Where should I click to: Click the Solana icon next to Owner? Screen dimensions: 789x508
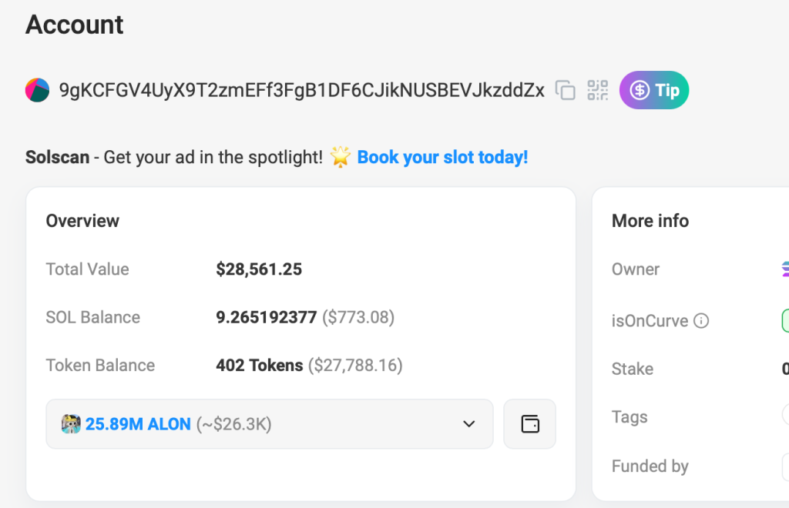(785, 269)
